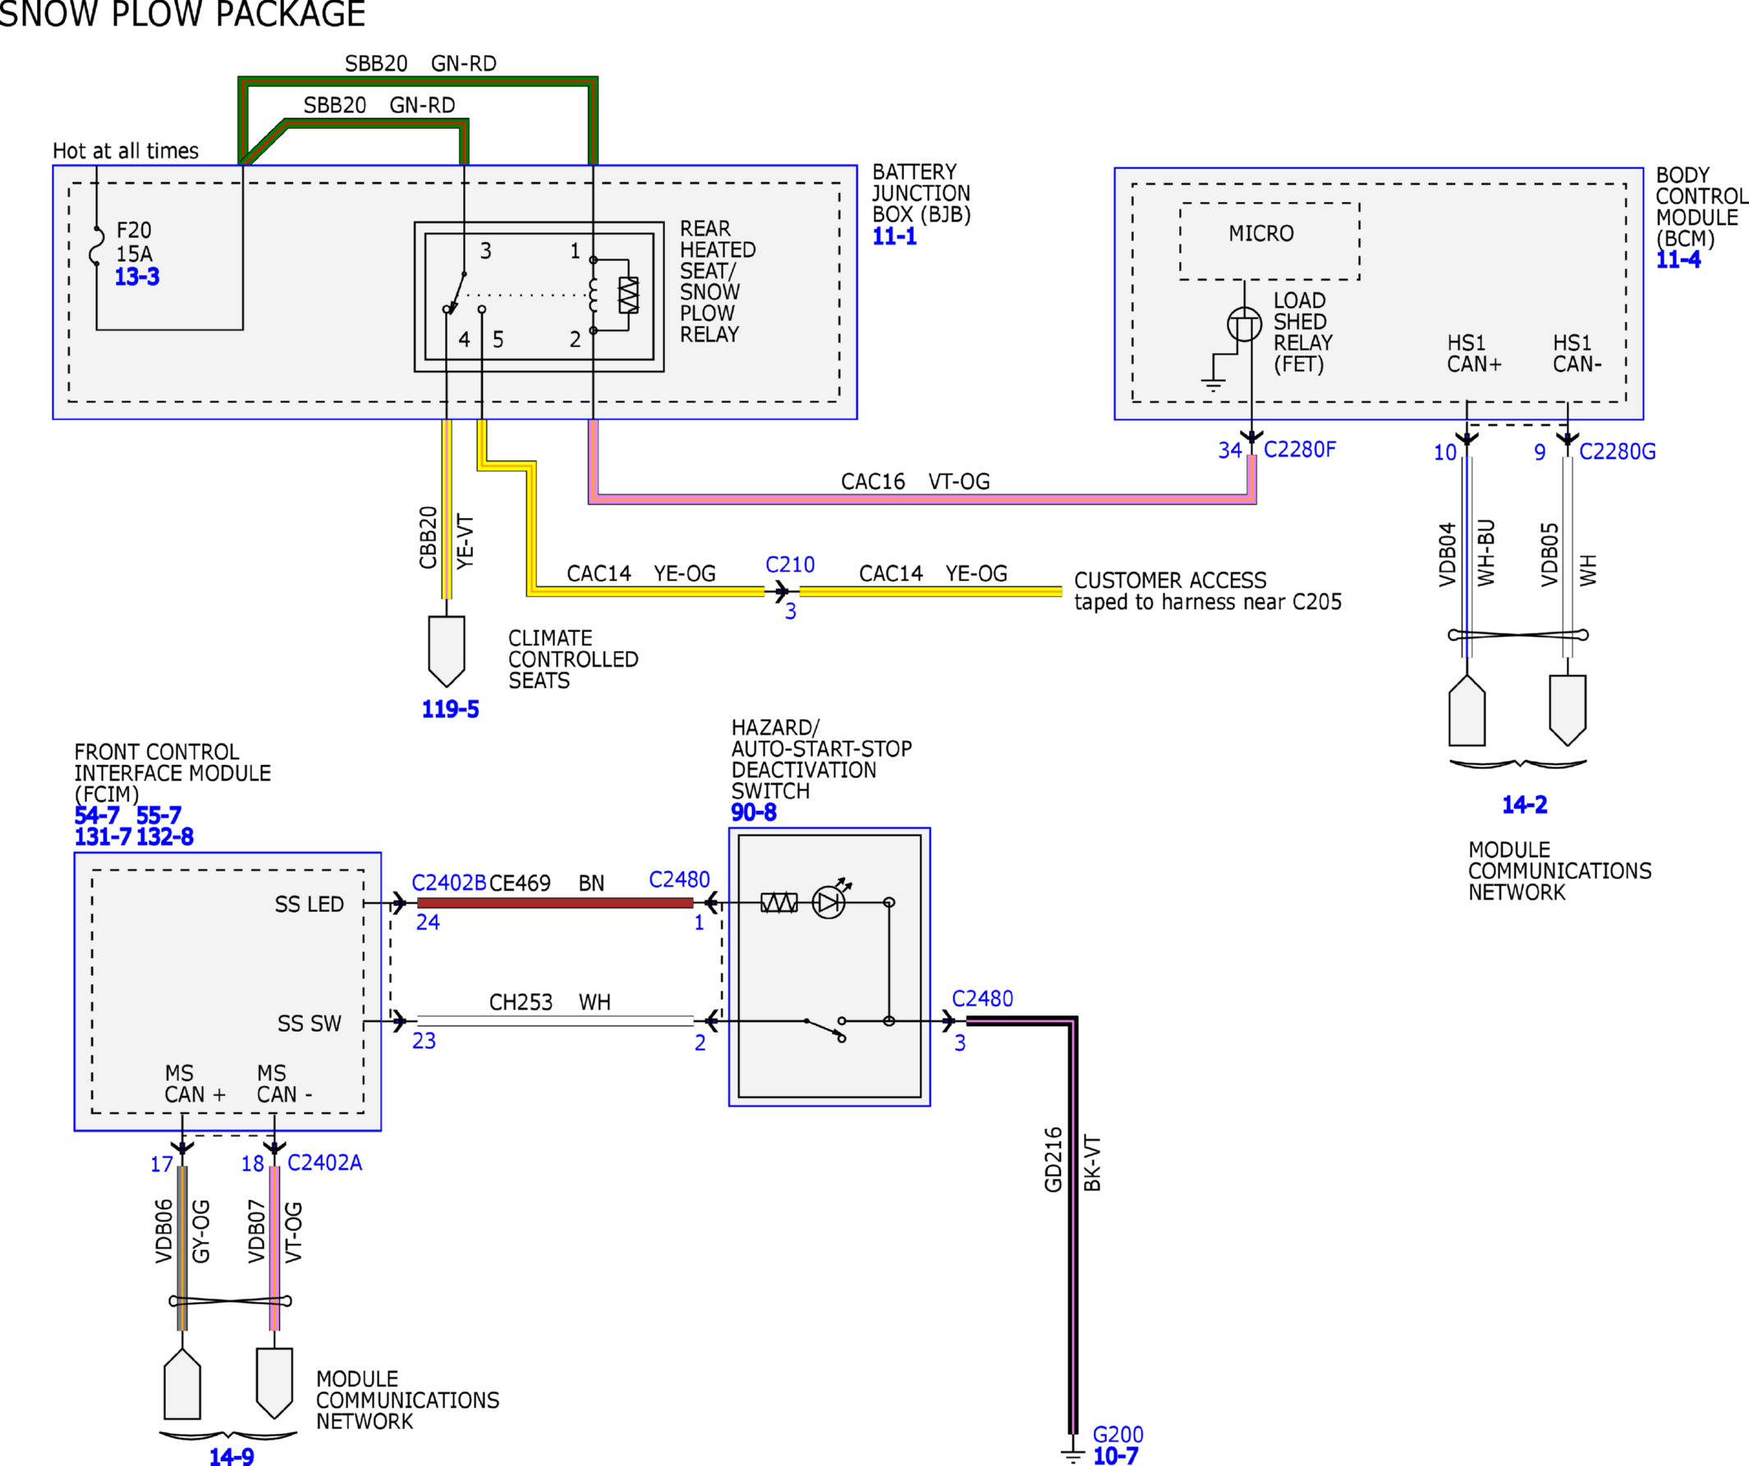This screenshot has height=1466, width=1749.
Task: Open the 11-4 Body Control Module link
Action: pyautogui.click(x=1678, y=259)
